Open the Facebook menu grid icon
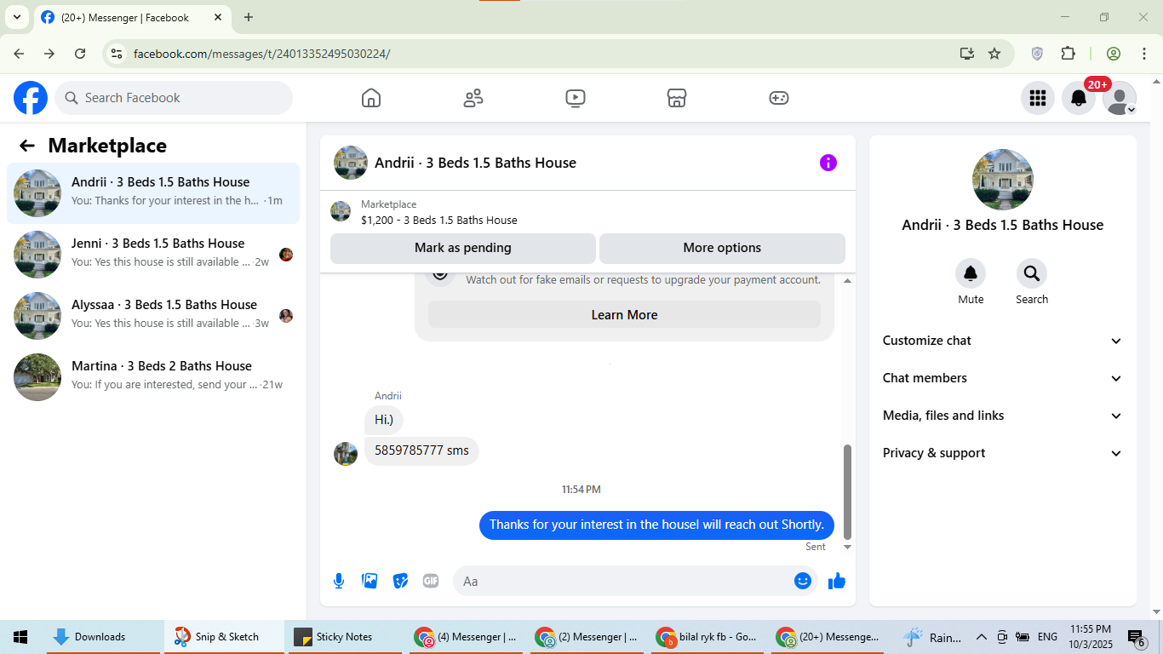 pos(1038,98)
